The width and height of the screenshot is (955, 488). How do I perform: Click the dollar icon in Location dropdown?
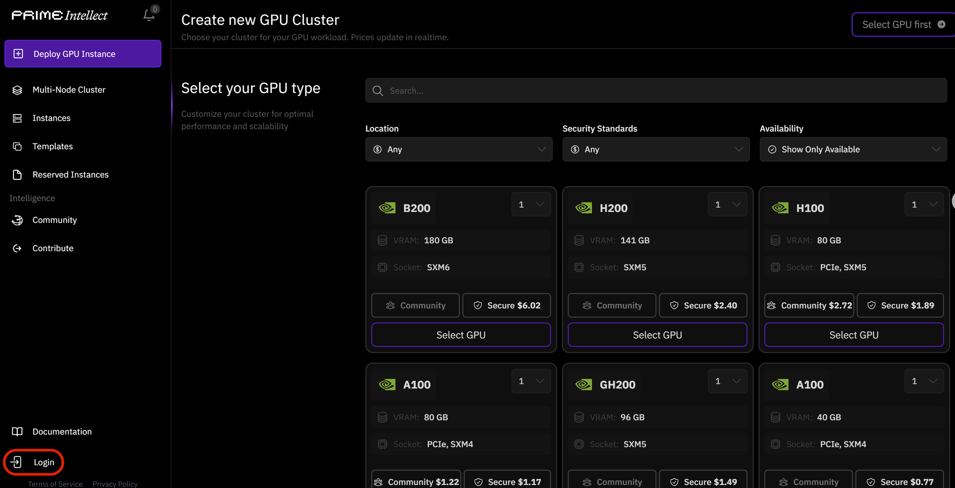378,149
